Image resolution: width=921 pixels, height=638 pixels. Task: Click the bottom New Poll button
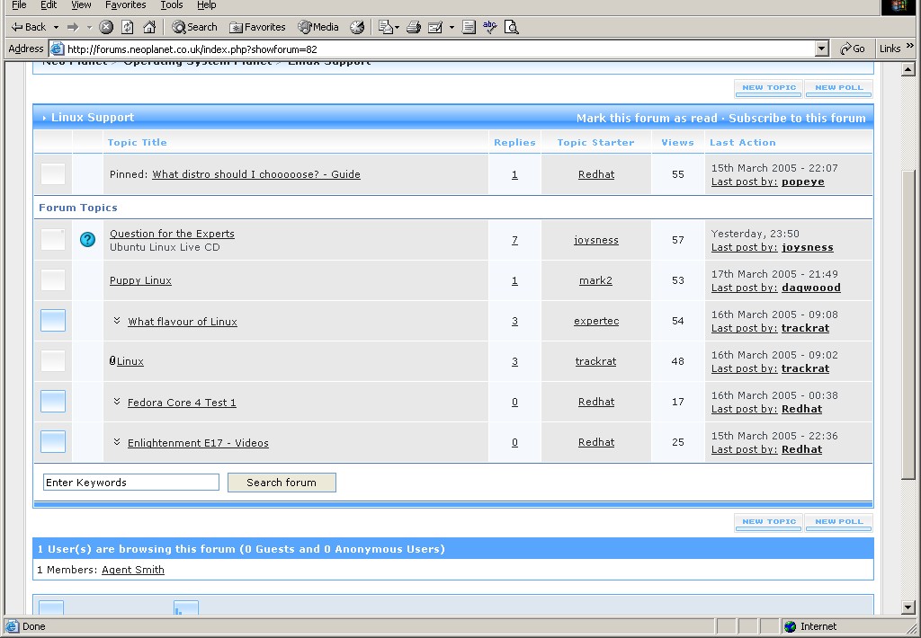(x=839, y=522)
